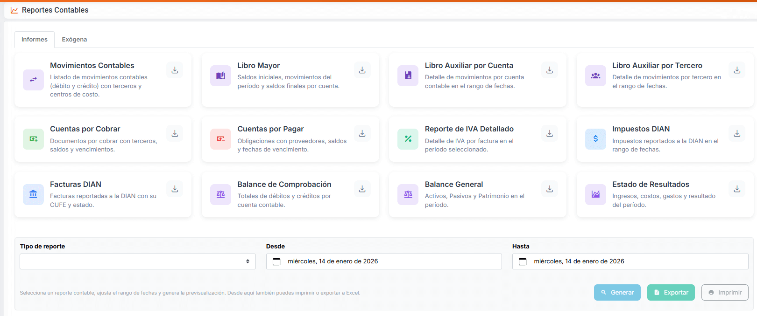Click the Libro Mayor book icon
The width and height of the screenshot is (757, 316).
[x=220, y=76]
